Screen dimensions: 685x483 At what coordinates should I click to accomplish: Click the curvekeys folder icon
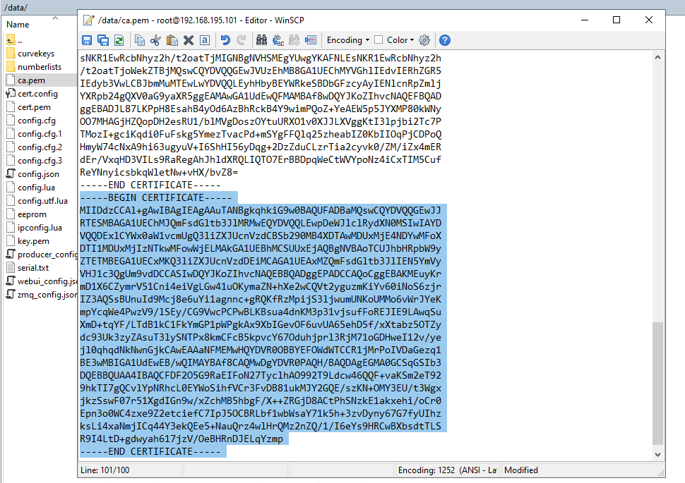coord(11,54)
